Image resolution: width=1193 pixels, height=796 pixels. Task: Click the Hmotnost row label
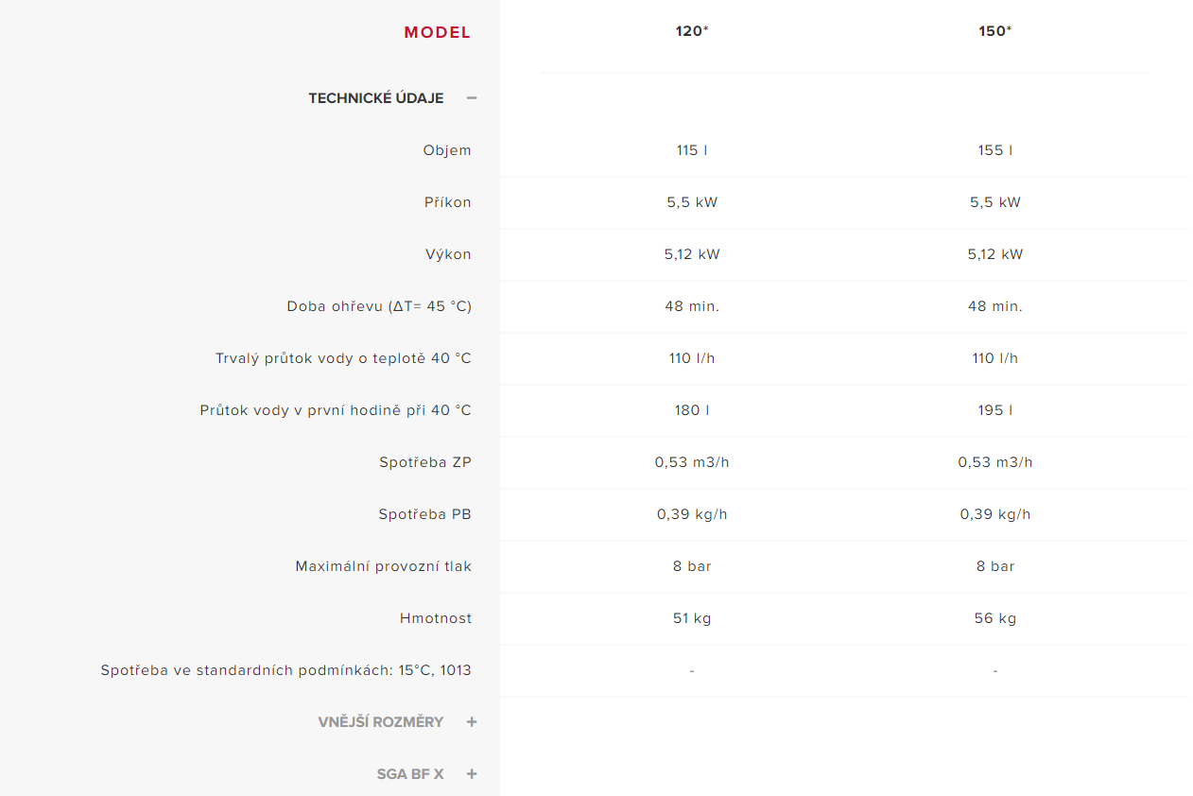[x=435, y=618]
